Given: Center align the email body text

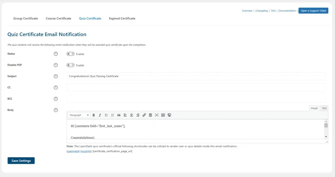Looking at the screenshot, I should click(x=131, y=115).
